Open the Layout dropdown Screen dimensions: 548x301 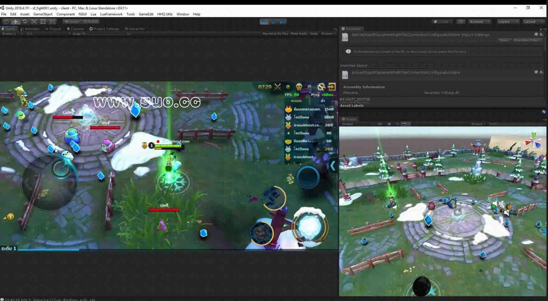point(533,22)
